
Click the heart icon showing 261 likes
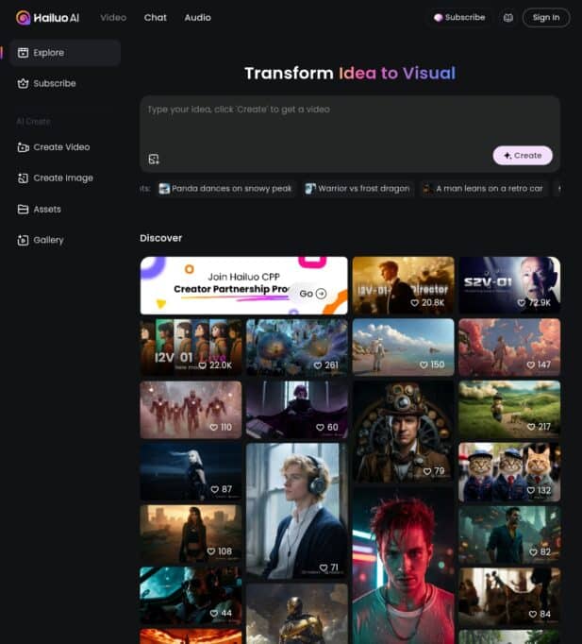pos(316,364)
